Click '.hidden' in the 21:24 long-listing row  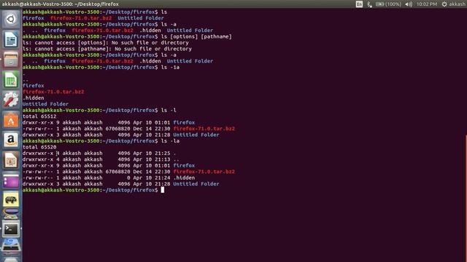pyautogui.click(x=184, y=178)
